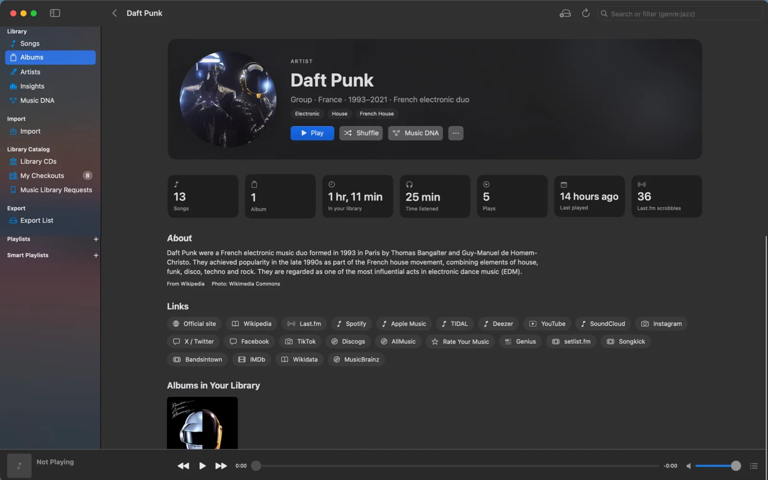The image size is (768, 480).
Task: Open the Official site link
Action: [194, 324]
